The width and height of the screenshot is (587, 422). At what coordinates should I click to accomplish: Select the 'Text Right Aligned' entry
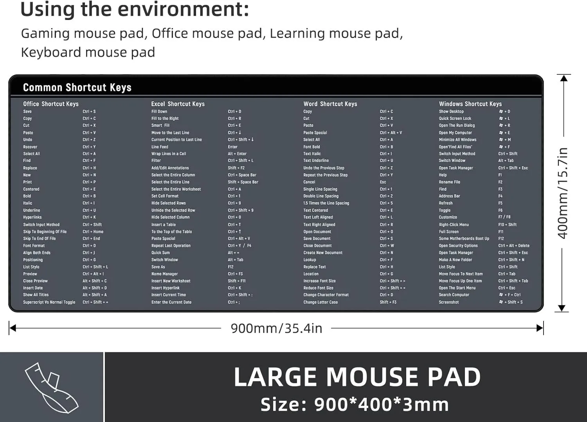coord(319,225)
